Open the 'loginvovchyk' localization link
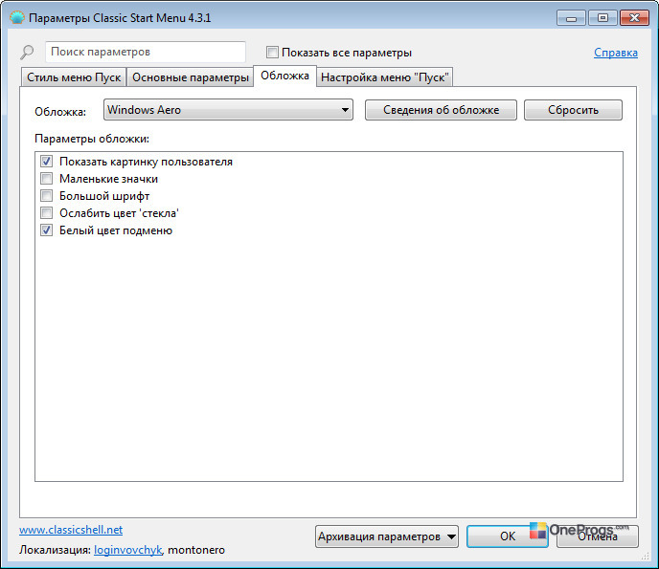 (x=127, y=550)
